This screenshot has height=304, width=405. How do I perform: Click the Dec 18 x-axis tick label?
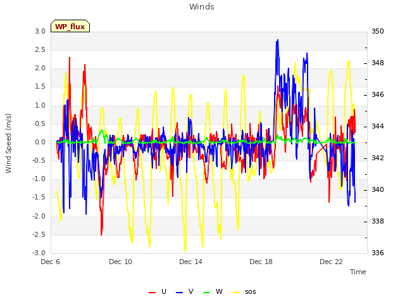click(x=261, y=262)
